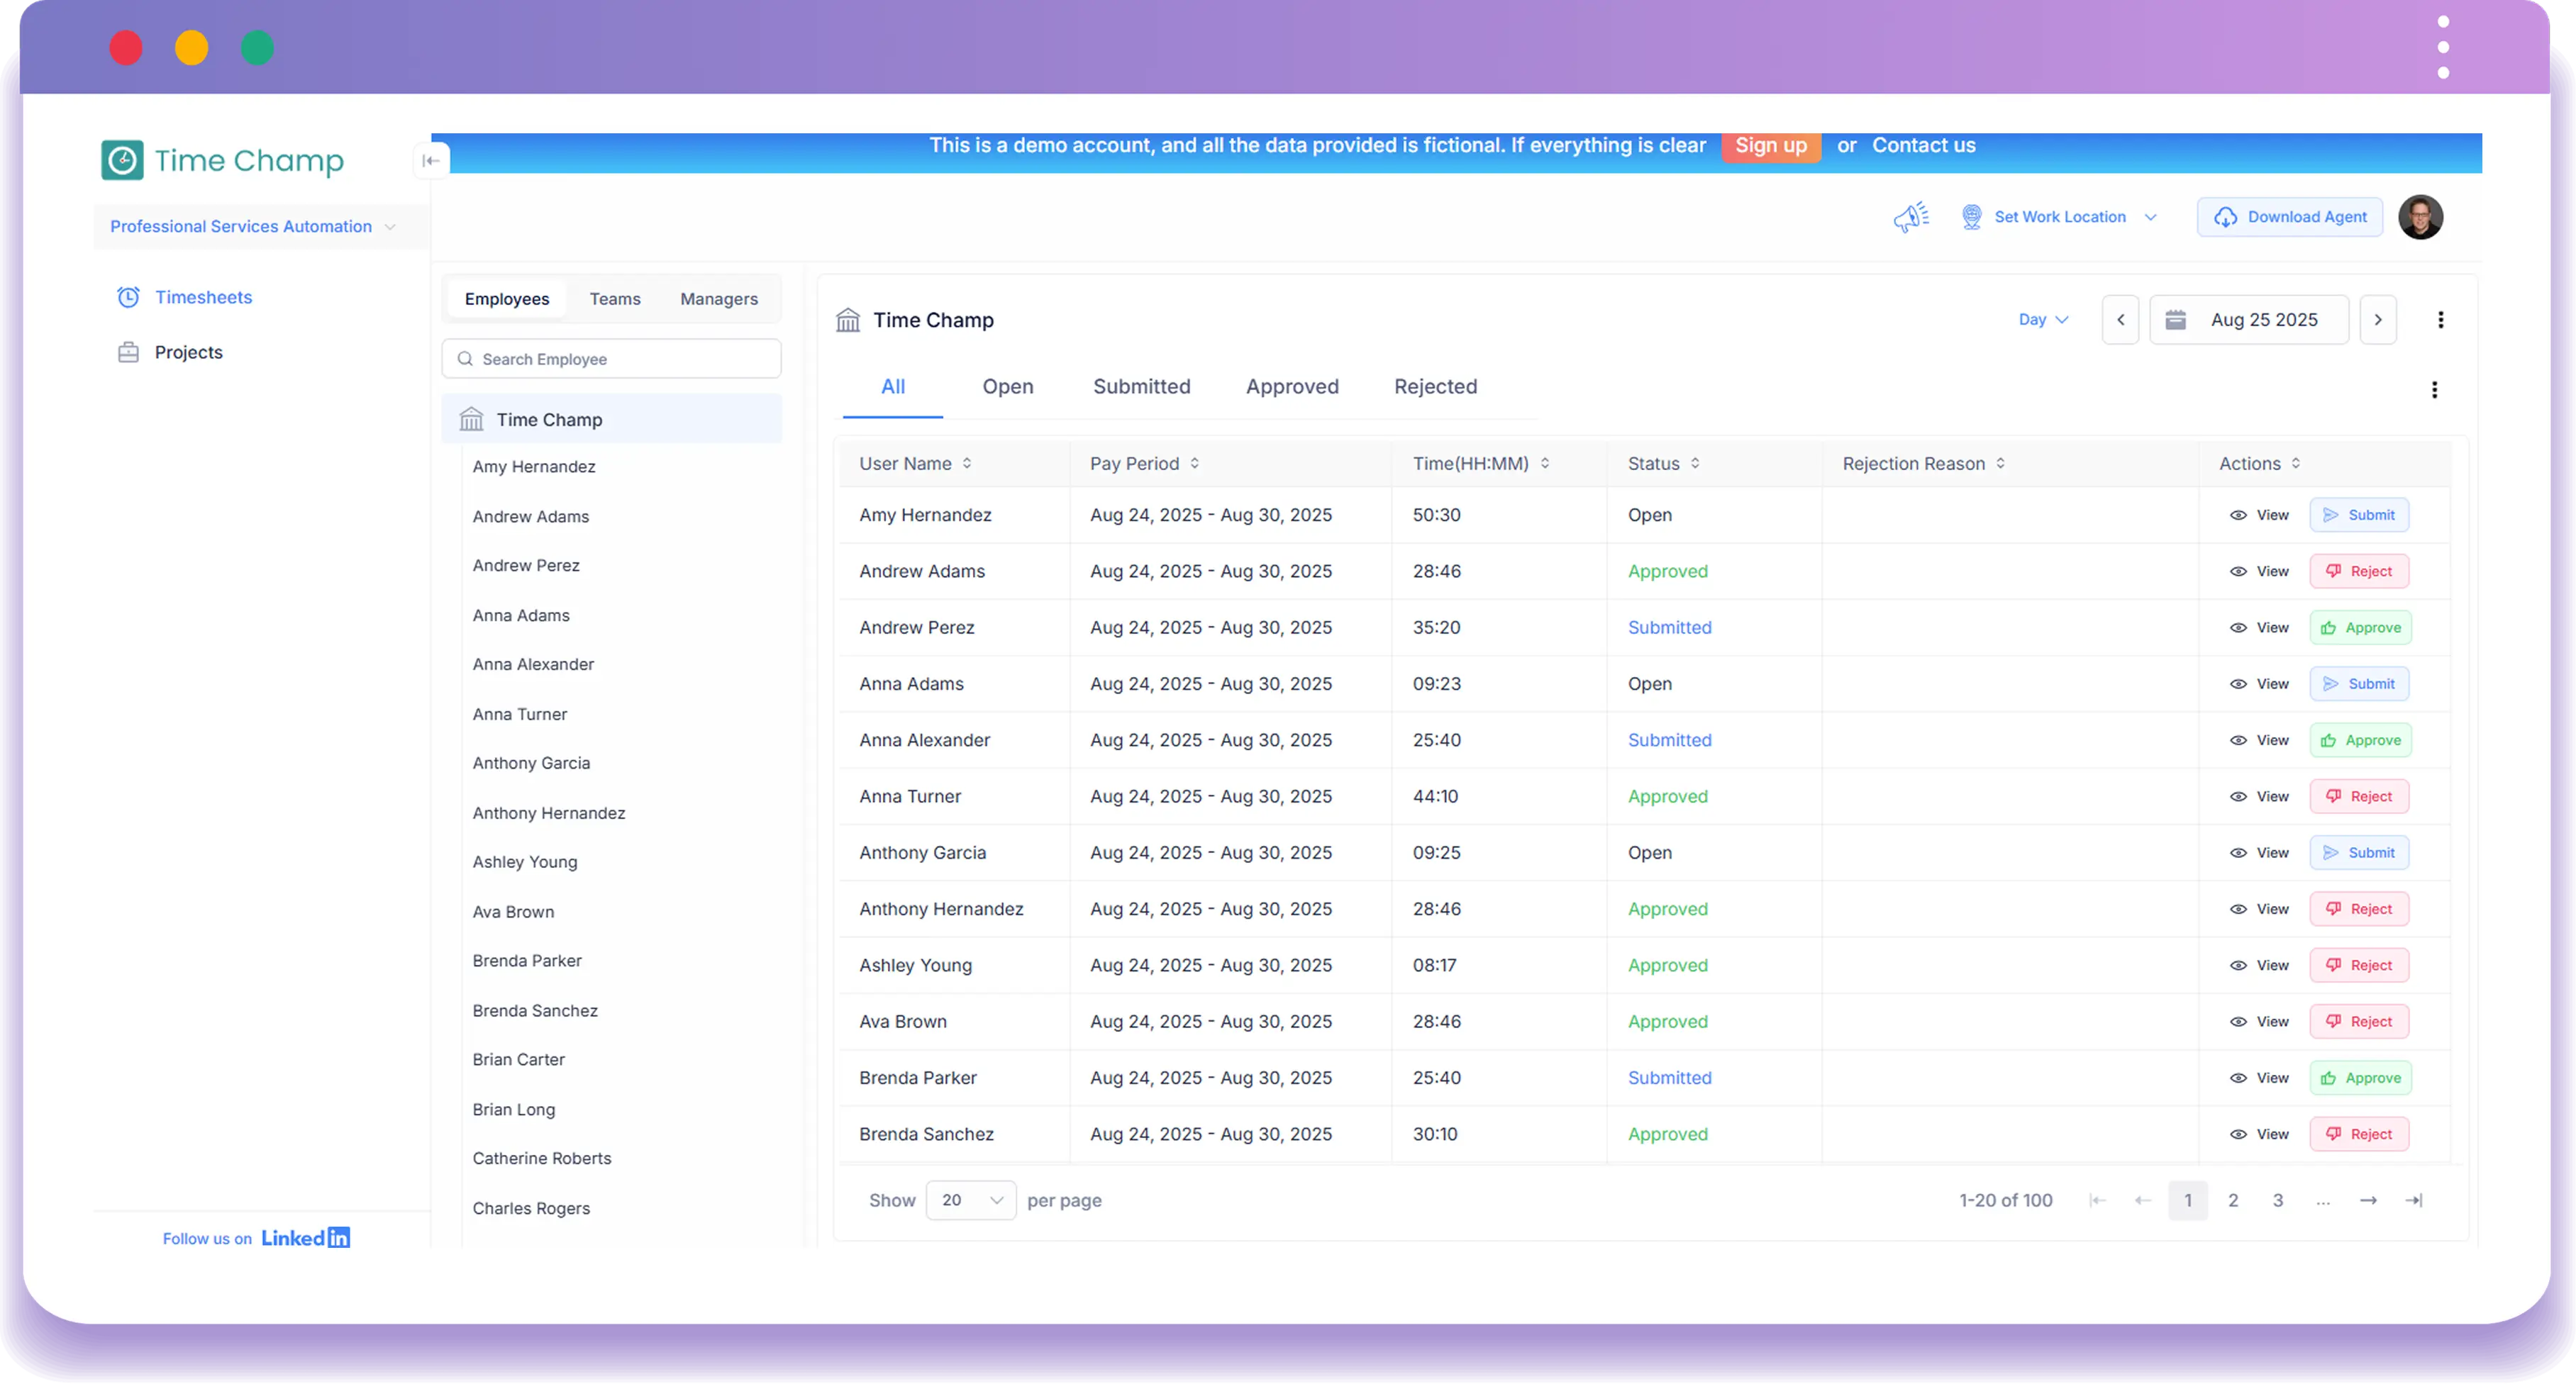
Task: Switch to the Teams tab
Action: (x=614, y=298)
